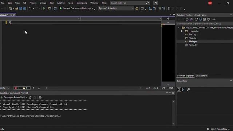Screen dimensions: 233x131
Task: Click the Refresh icon in Solution Explorer
Action: [201, 19]
